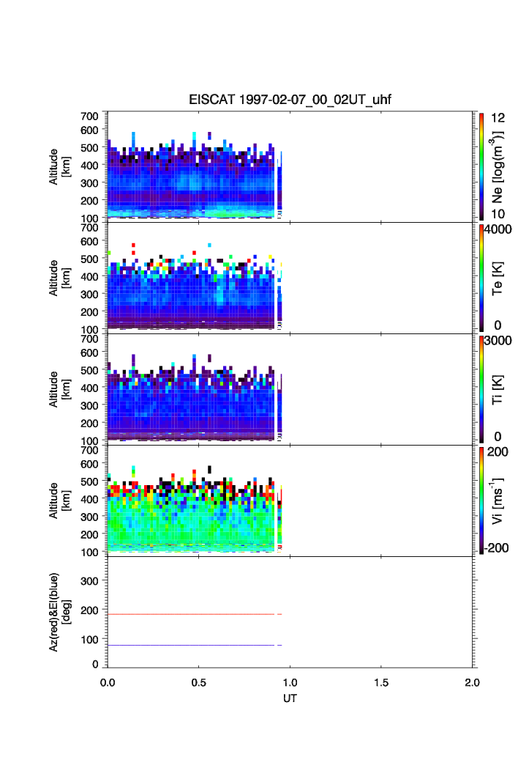518x779 pixels.
Task: Click the 2.0 tick on UT axis
Action: pyautogui.click(x=473, y=682)
